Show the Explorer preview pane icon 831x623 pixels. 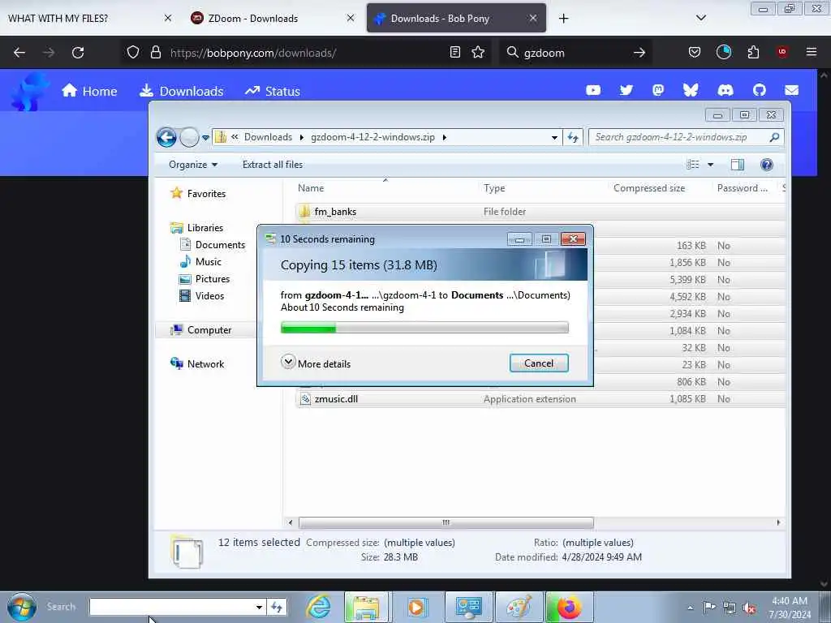coord(737,165)
